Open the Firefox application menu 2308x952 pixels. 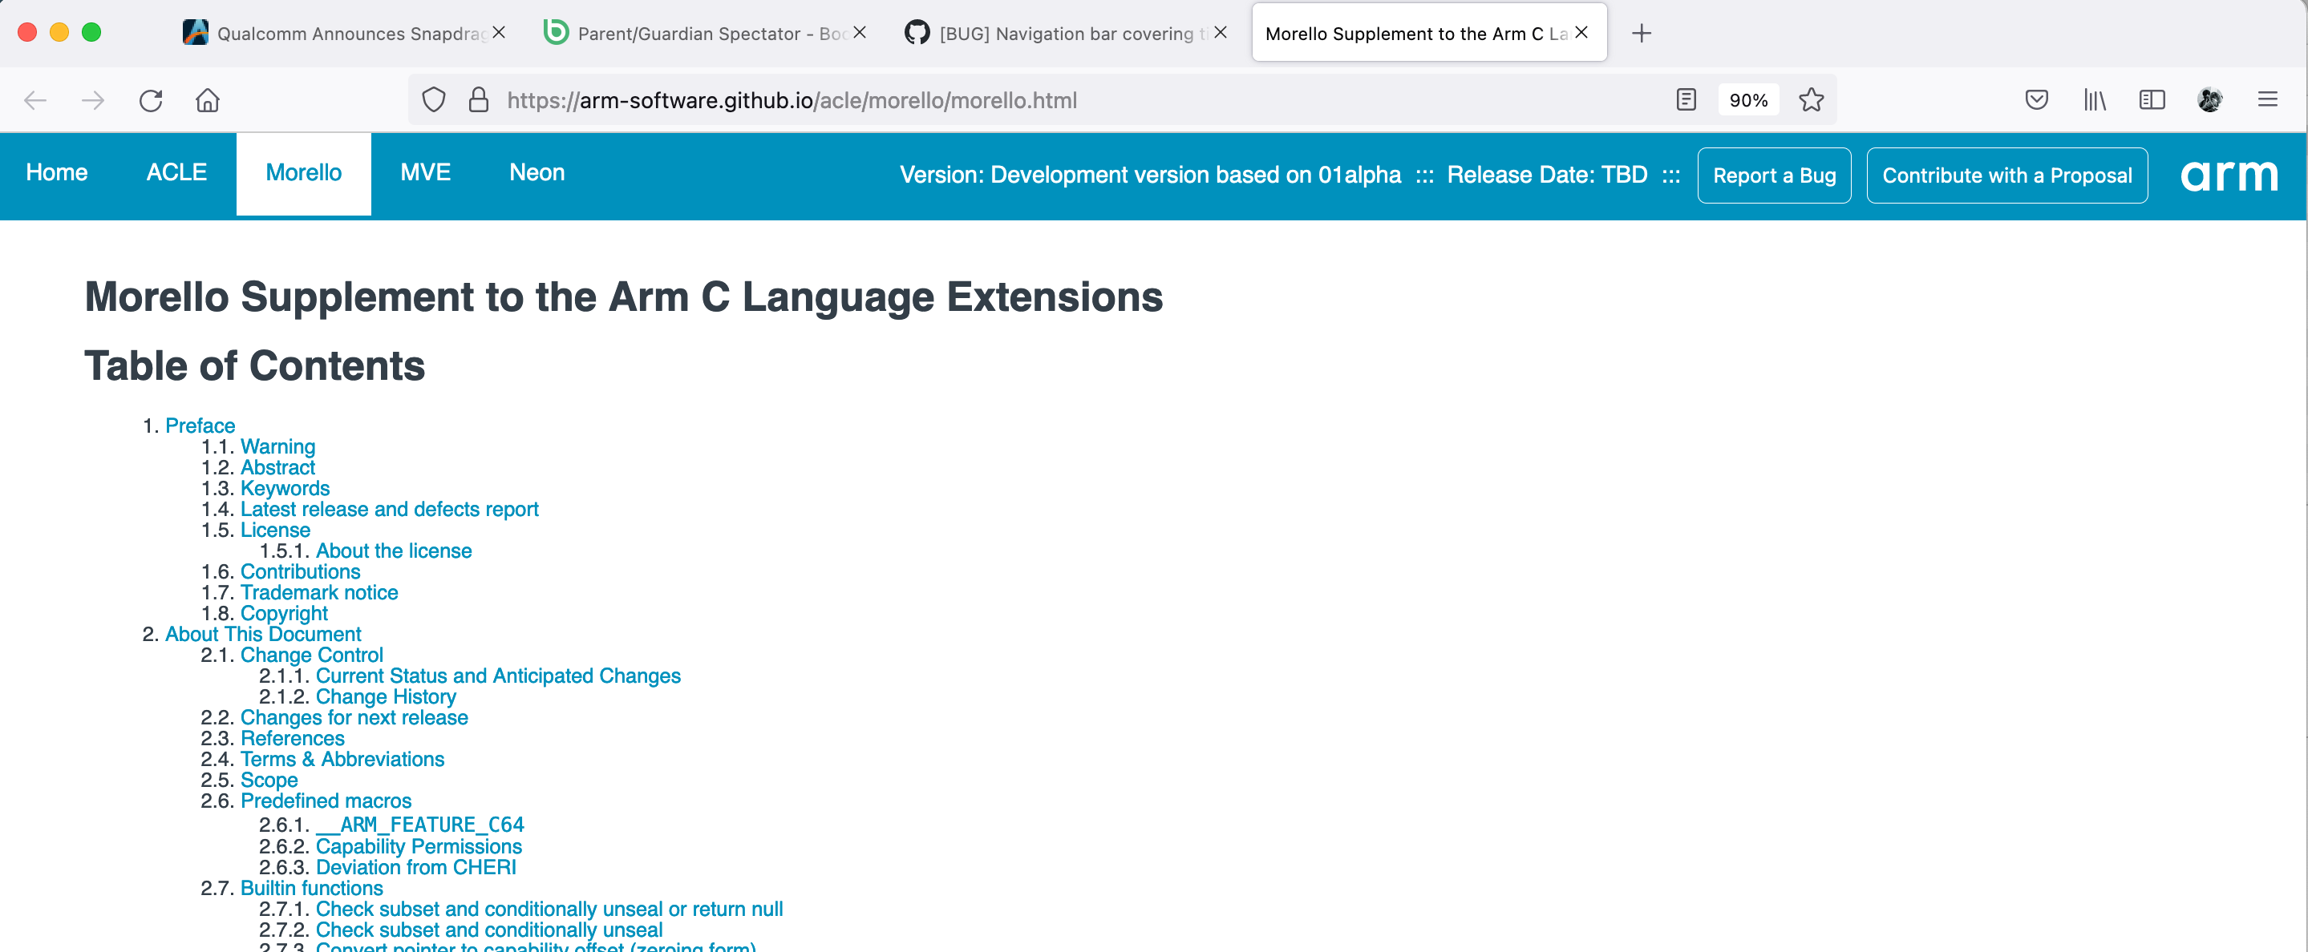2270,99
